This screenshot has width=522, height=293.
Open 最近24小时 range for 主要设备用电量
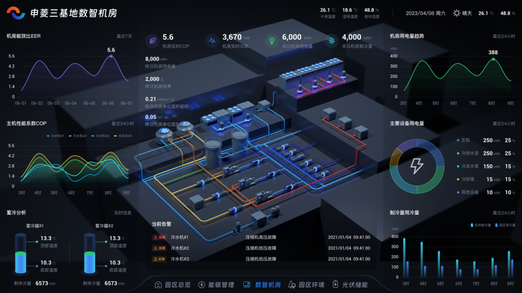[504, 124]
